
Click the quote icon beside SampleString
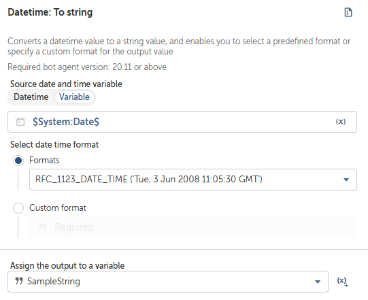19,281
